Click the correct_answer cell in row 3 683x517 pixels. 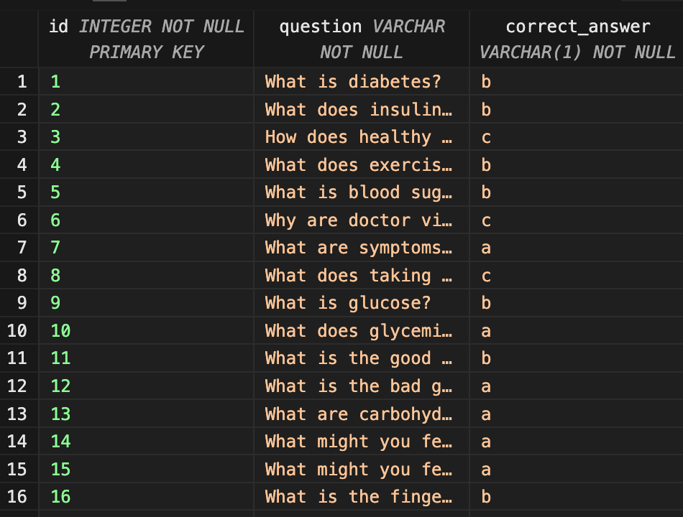click(577, 136)
